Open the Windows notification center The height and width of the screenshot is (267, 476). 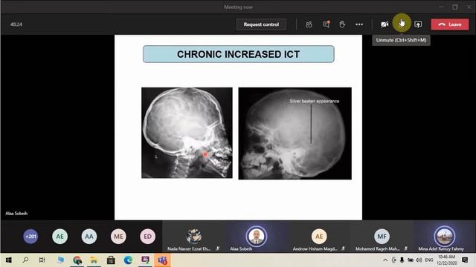click(x=465, y=260)
